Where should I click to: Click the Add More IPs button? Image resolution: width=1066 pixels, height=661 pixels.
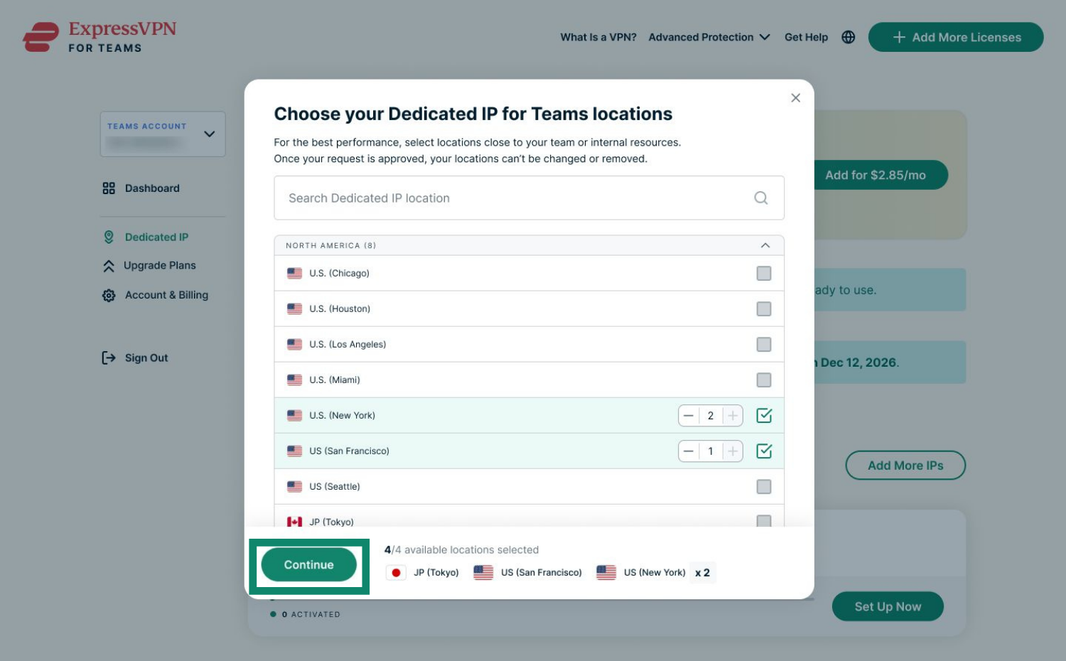pos(905,466)
